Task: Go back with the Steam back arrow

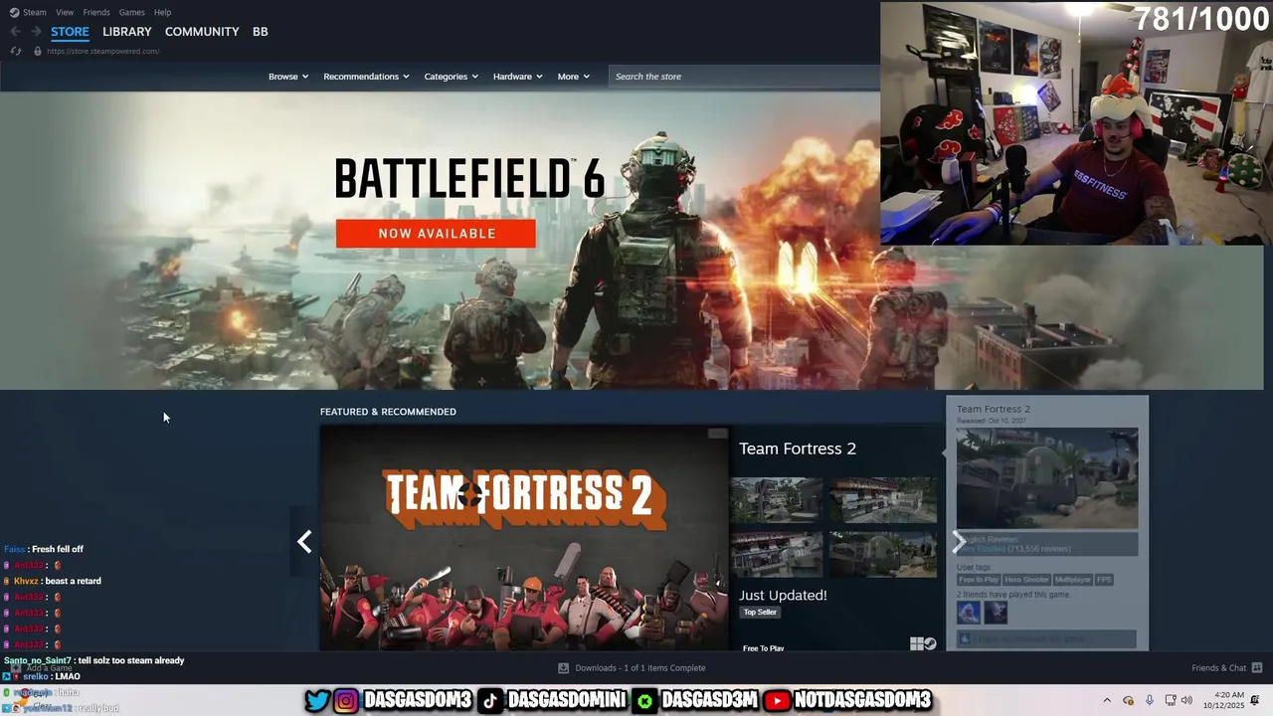Action: (15, 32)
